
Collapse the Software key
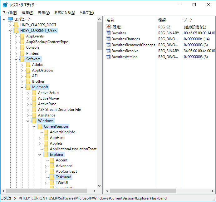pos(16,59)
